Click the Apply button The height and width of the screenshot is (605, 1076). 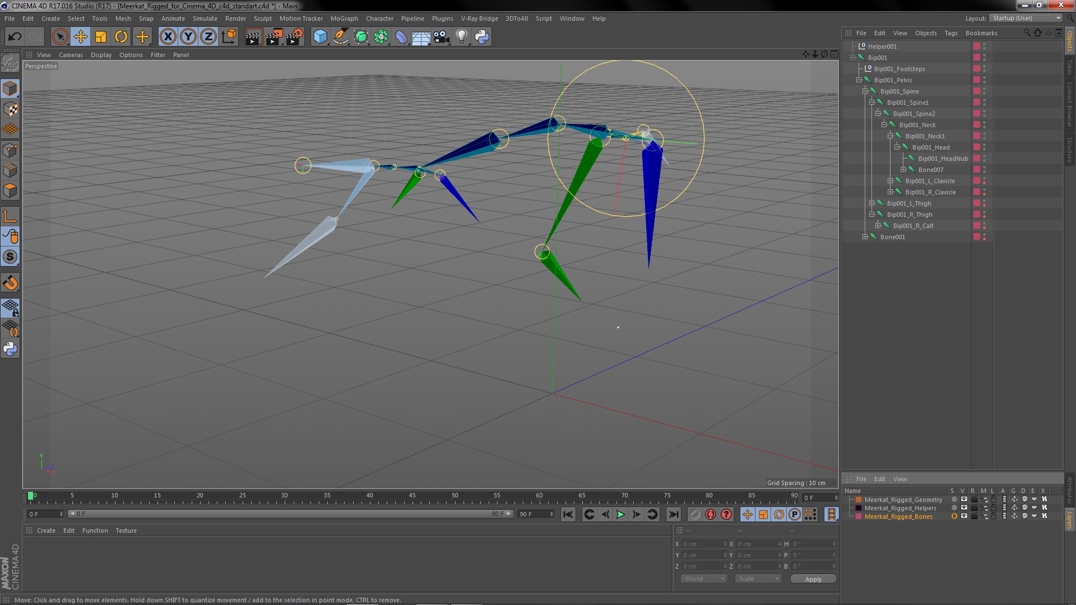coord(813,579)
